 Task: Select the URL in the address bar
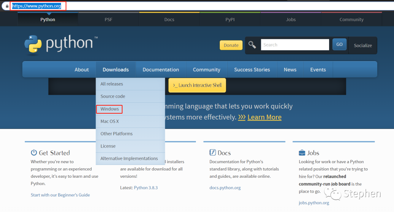click(x=36, y=6)
